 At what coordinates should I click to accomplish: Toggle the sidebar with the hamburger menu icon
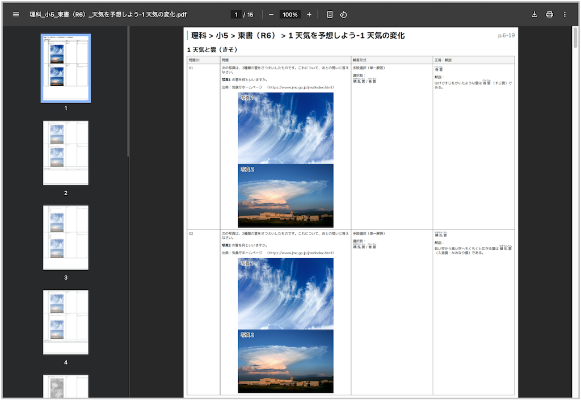point(16,14)
